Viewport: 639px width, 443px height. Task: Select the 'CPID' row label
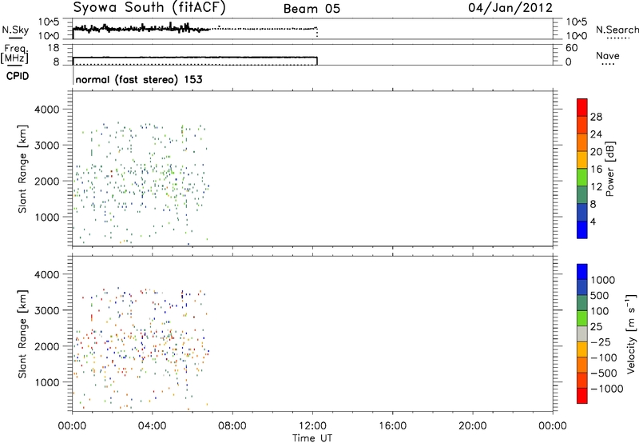(x=18, y=76)
